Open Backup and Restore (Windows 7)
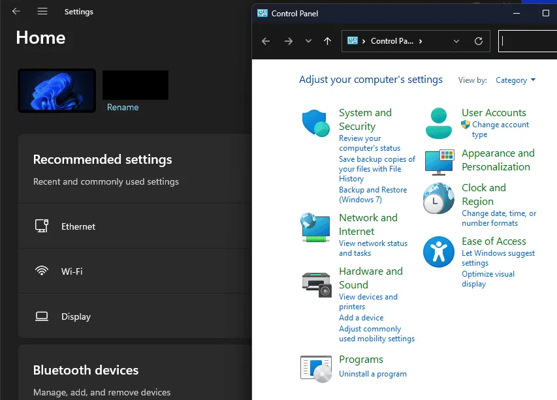 (x=373, y=194)
